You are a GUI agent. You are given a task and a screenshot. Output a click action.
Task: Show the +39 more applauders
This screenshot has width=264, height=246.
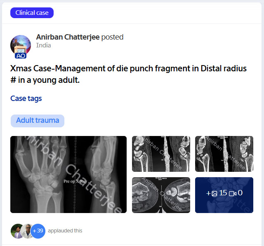(x=38, y=231)
